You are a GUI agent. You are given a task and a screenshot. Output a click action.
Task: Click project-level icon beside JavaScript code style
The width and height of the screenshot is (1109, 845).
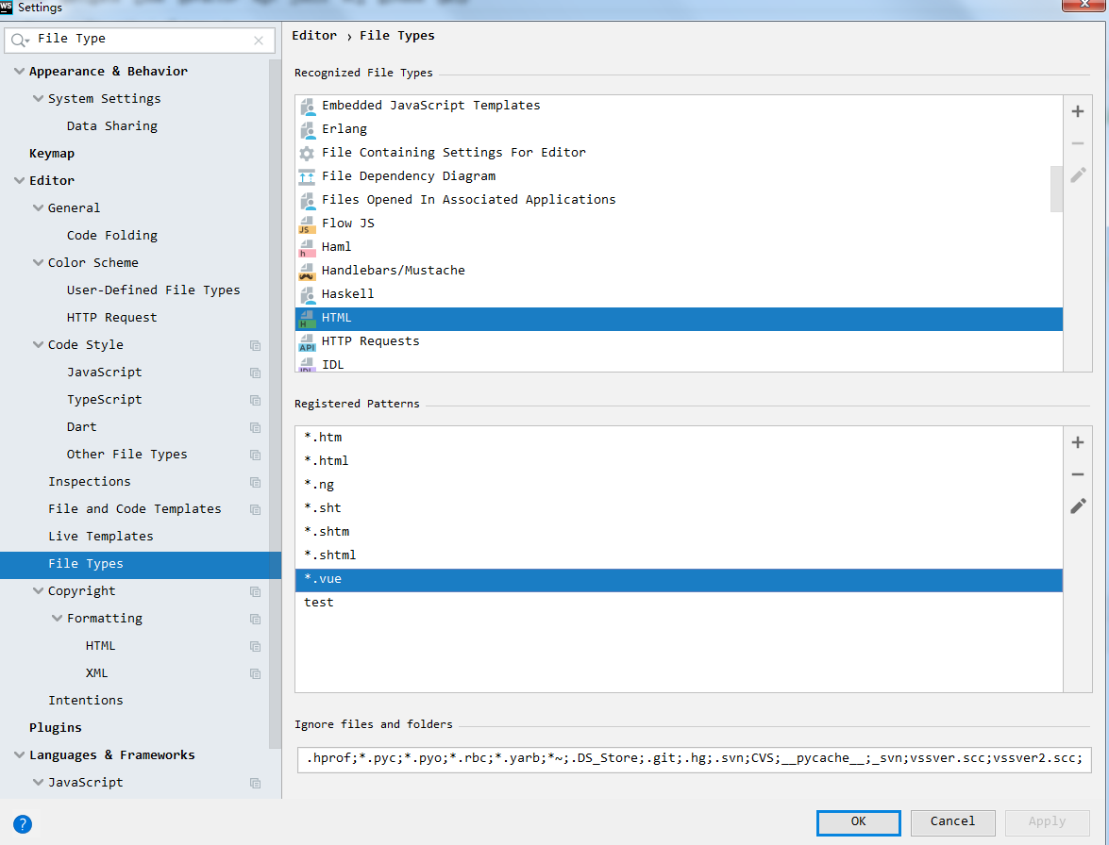pos(256,373)
